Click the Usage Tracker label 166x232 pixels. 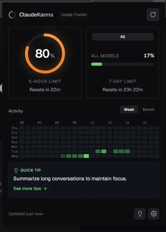[74, 15]
